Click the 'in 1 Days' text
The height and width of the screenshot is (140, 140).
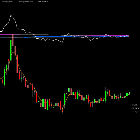[134, 112]
